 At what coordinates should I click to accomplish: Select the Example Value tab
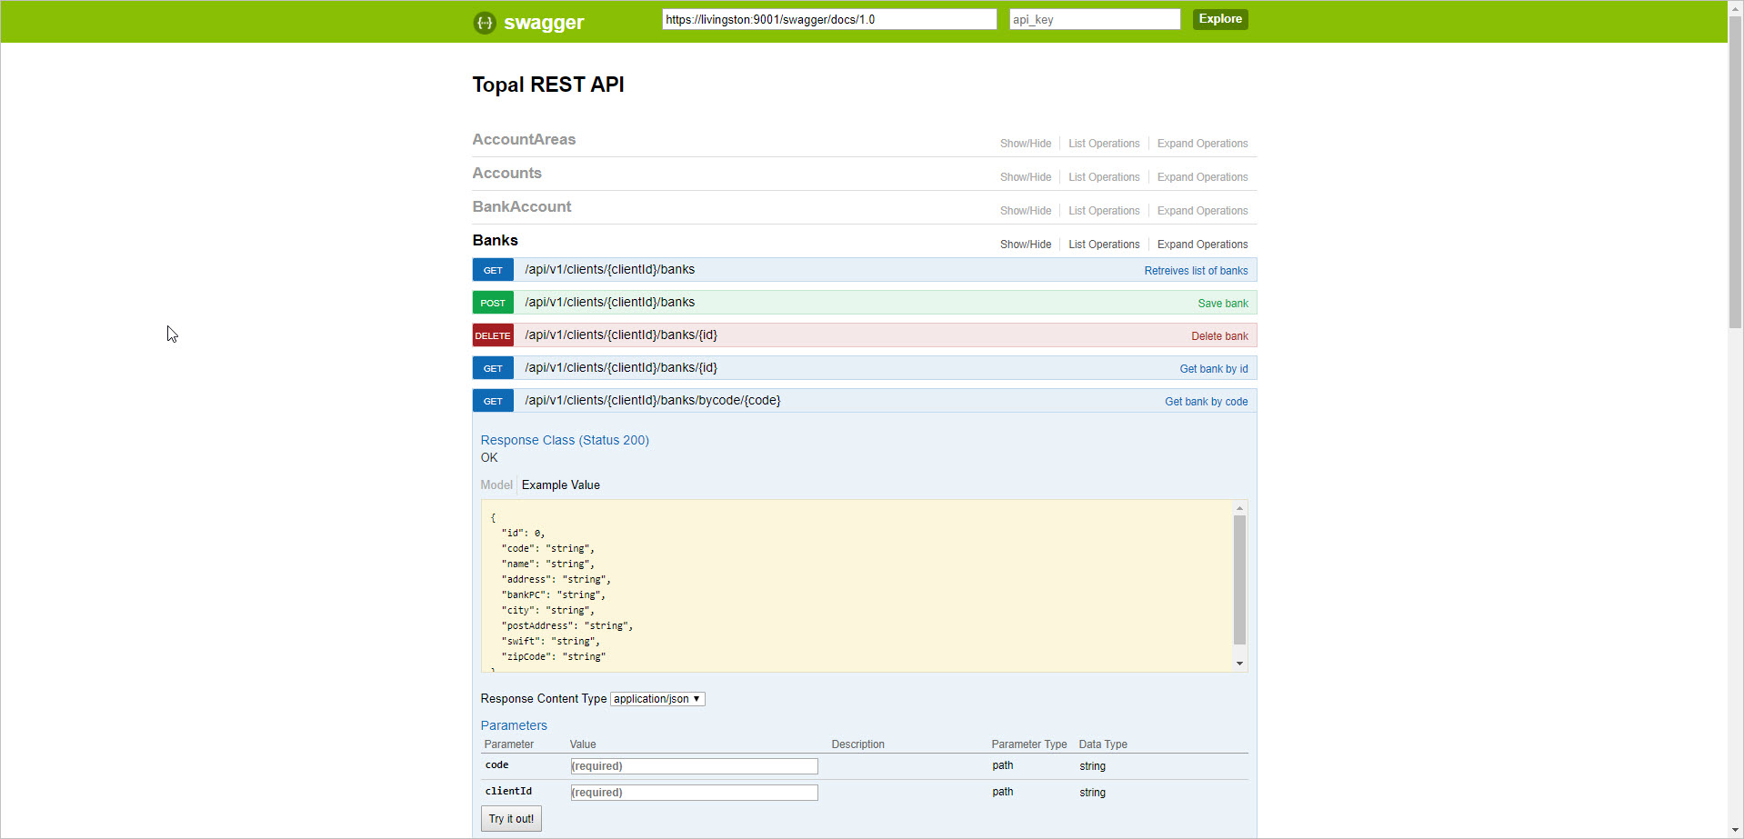(x=561, y=485)
